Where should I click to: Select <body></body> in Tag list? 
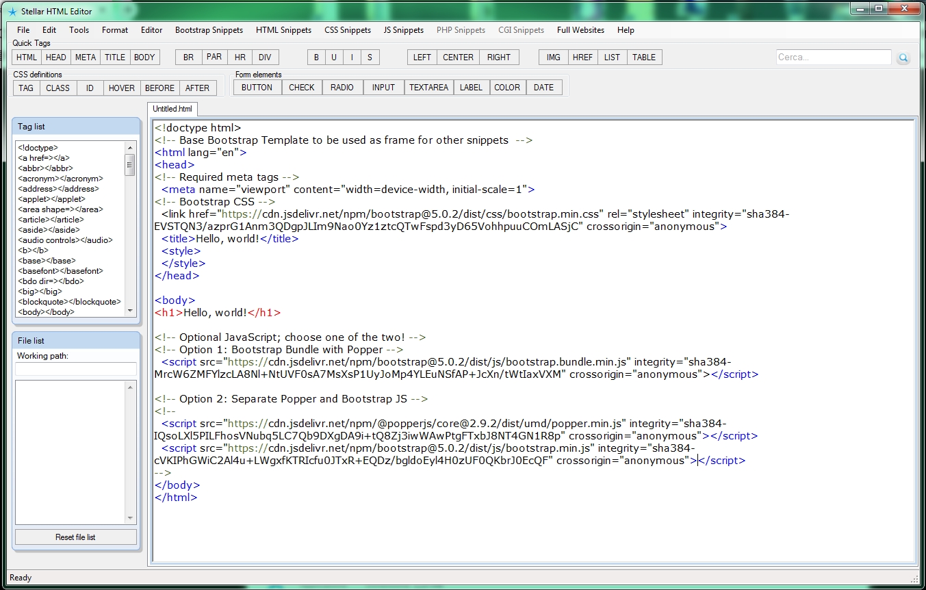coord(46,312)
